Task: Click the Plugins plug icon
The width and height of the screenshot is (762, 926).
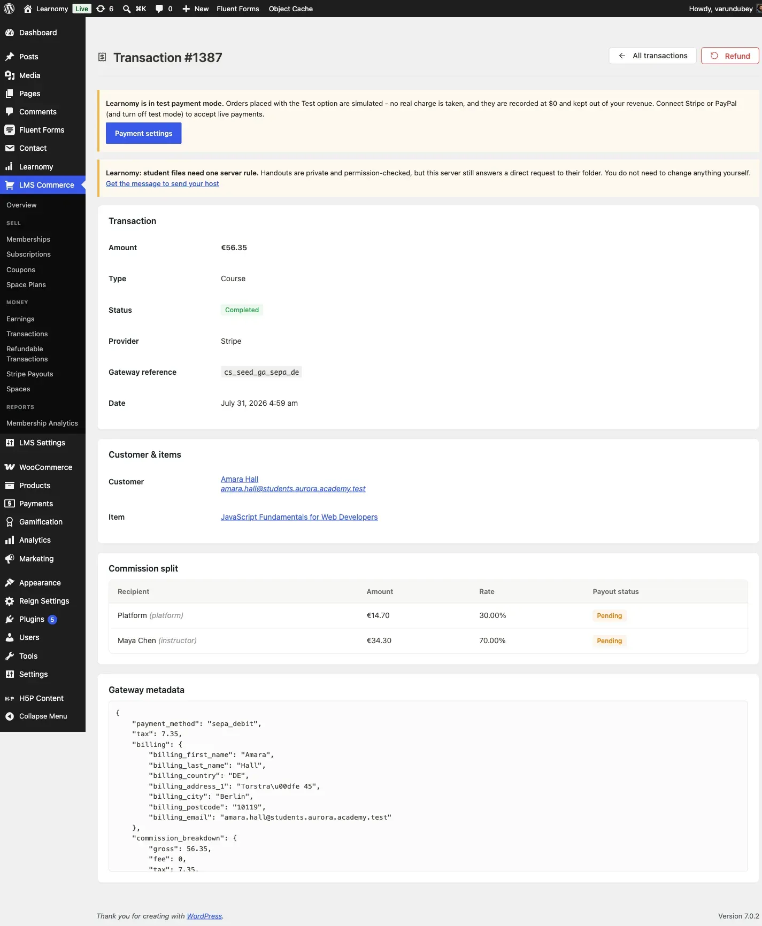Action: pyautogui.click(x=10, y=619)
